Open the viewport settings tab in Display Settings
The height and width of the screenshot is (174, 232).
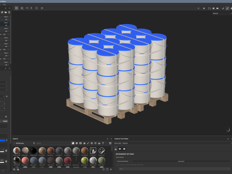pyautogui.click(x=124, y=149)
